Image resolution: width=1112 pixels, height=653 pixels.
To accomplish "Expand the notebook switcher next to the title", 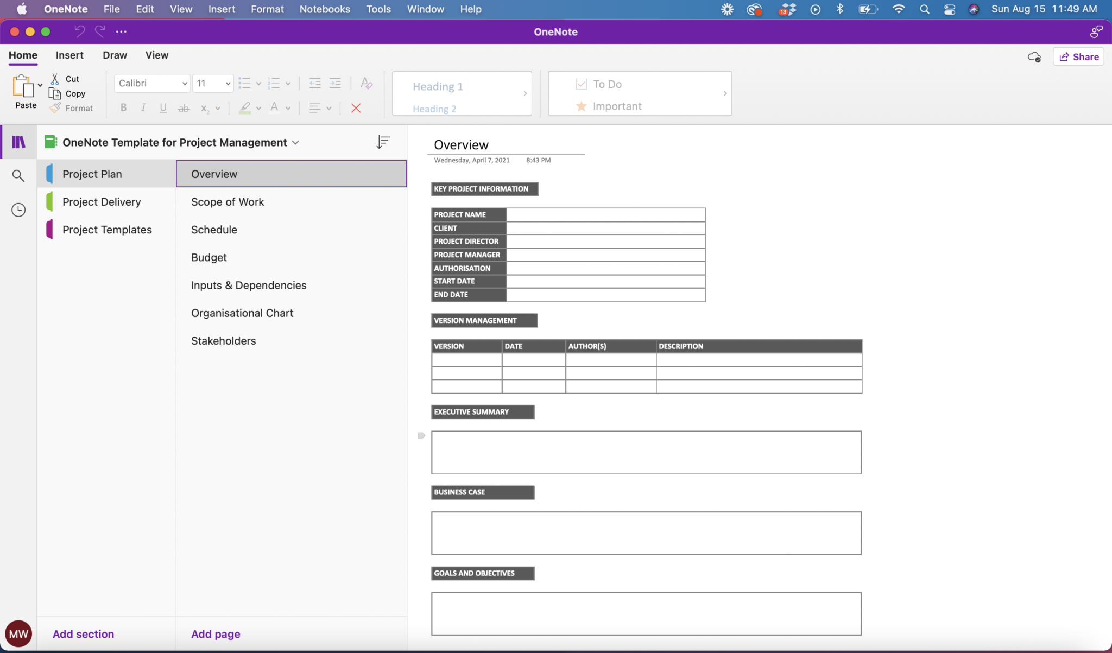I will click(295, 142).
